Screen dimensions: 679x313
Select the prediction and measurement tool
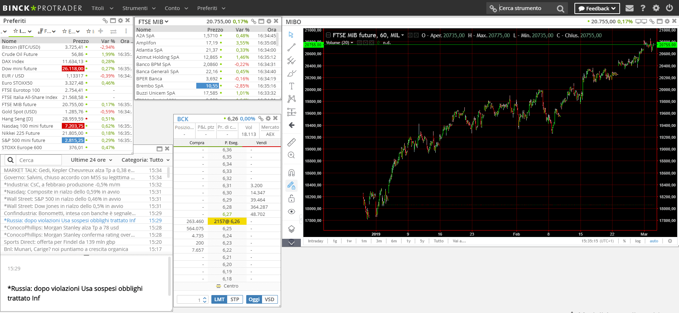[x=292, y=112]
